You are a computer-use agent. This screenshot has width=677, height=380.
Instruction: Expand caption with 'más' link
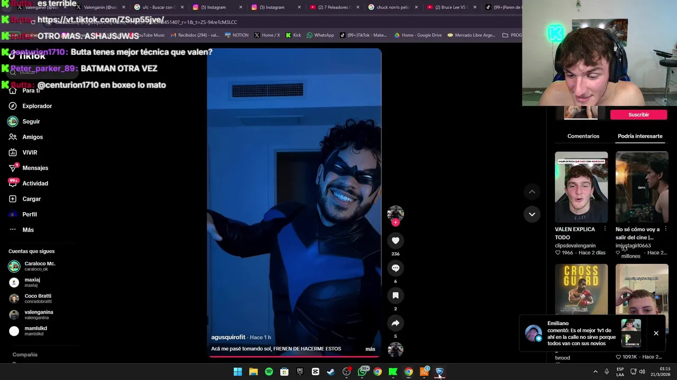[x=370, y=349]
